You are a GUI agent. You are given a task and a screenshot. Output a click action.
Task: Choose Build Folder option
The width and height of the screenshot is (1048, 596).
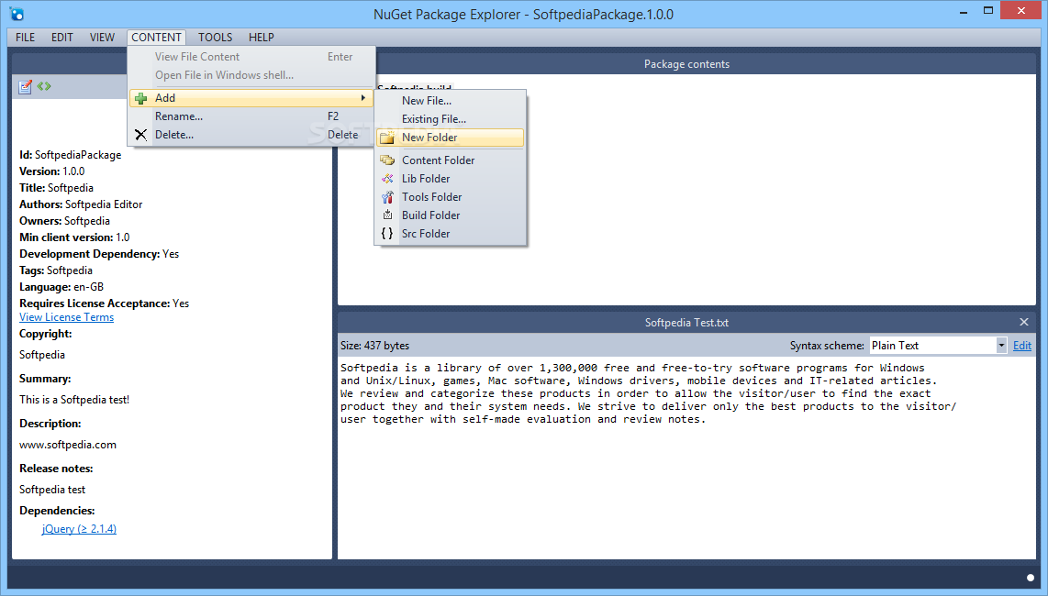[450, 215]
